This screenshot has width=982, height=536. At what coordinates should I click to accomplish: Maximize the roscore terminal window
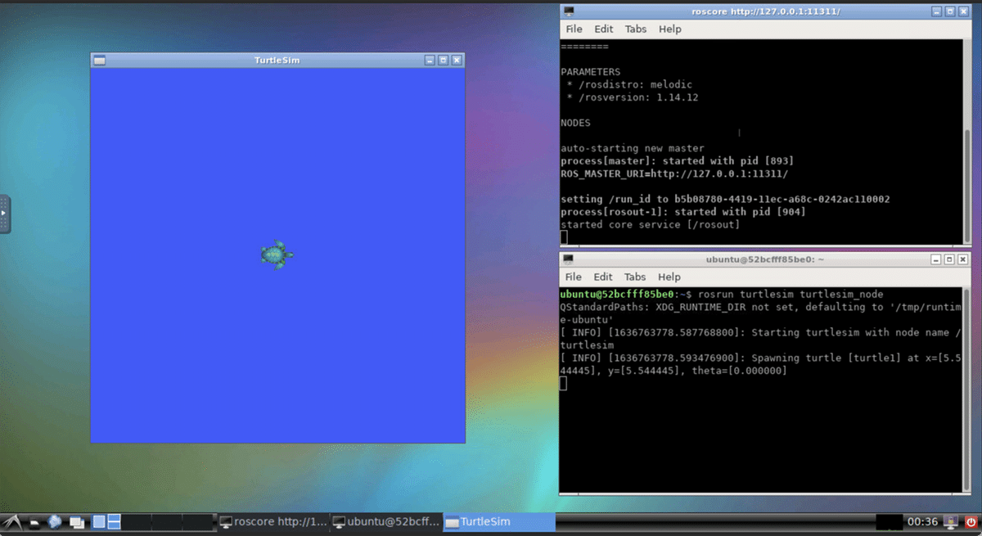pos(950,11)
